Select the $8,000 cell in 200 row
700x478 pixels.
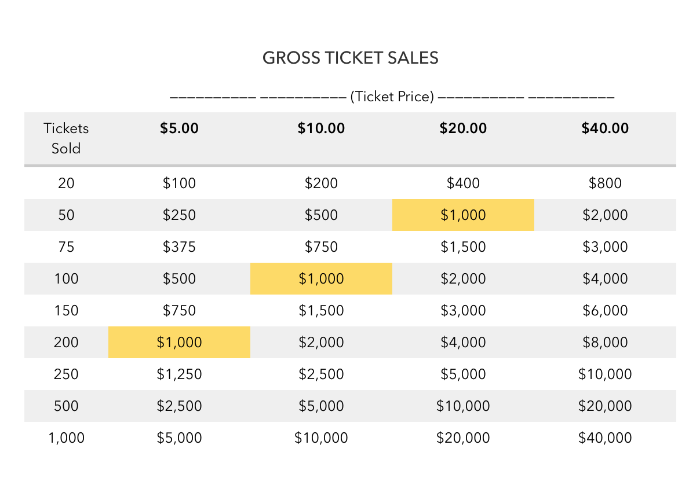click(x=605, y=342)
